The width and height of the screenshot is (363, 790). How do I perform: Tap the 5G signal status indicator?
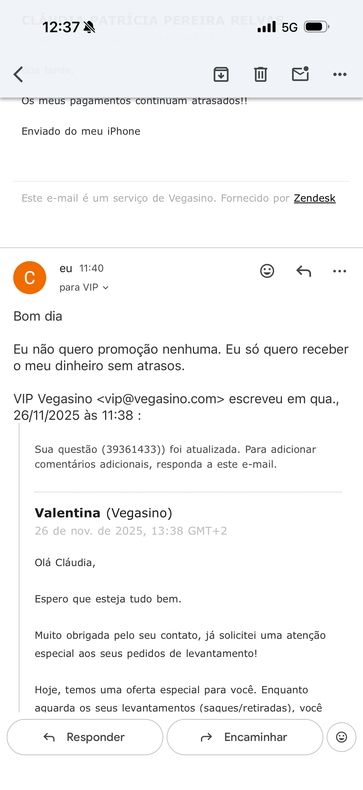click(289, 28)
